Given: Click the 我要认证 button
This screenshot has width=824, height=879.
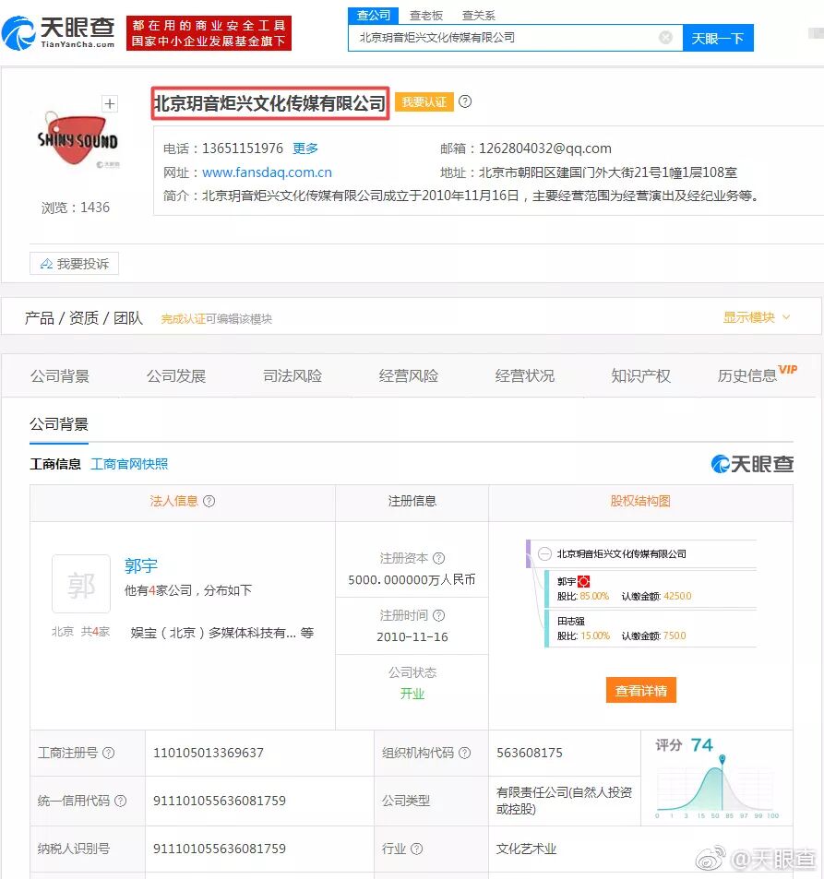Looking at the screenshot, I should 424,102.
